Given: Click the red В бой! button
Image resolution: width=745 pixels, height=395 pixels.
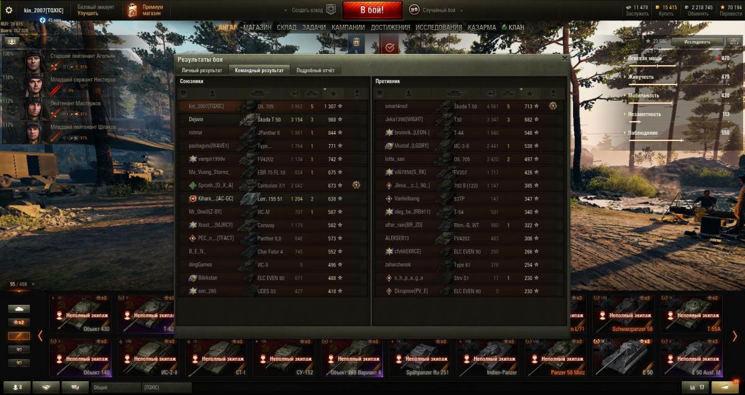Looking at the screenshot, I should (372, 10).
